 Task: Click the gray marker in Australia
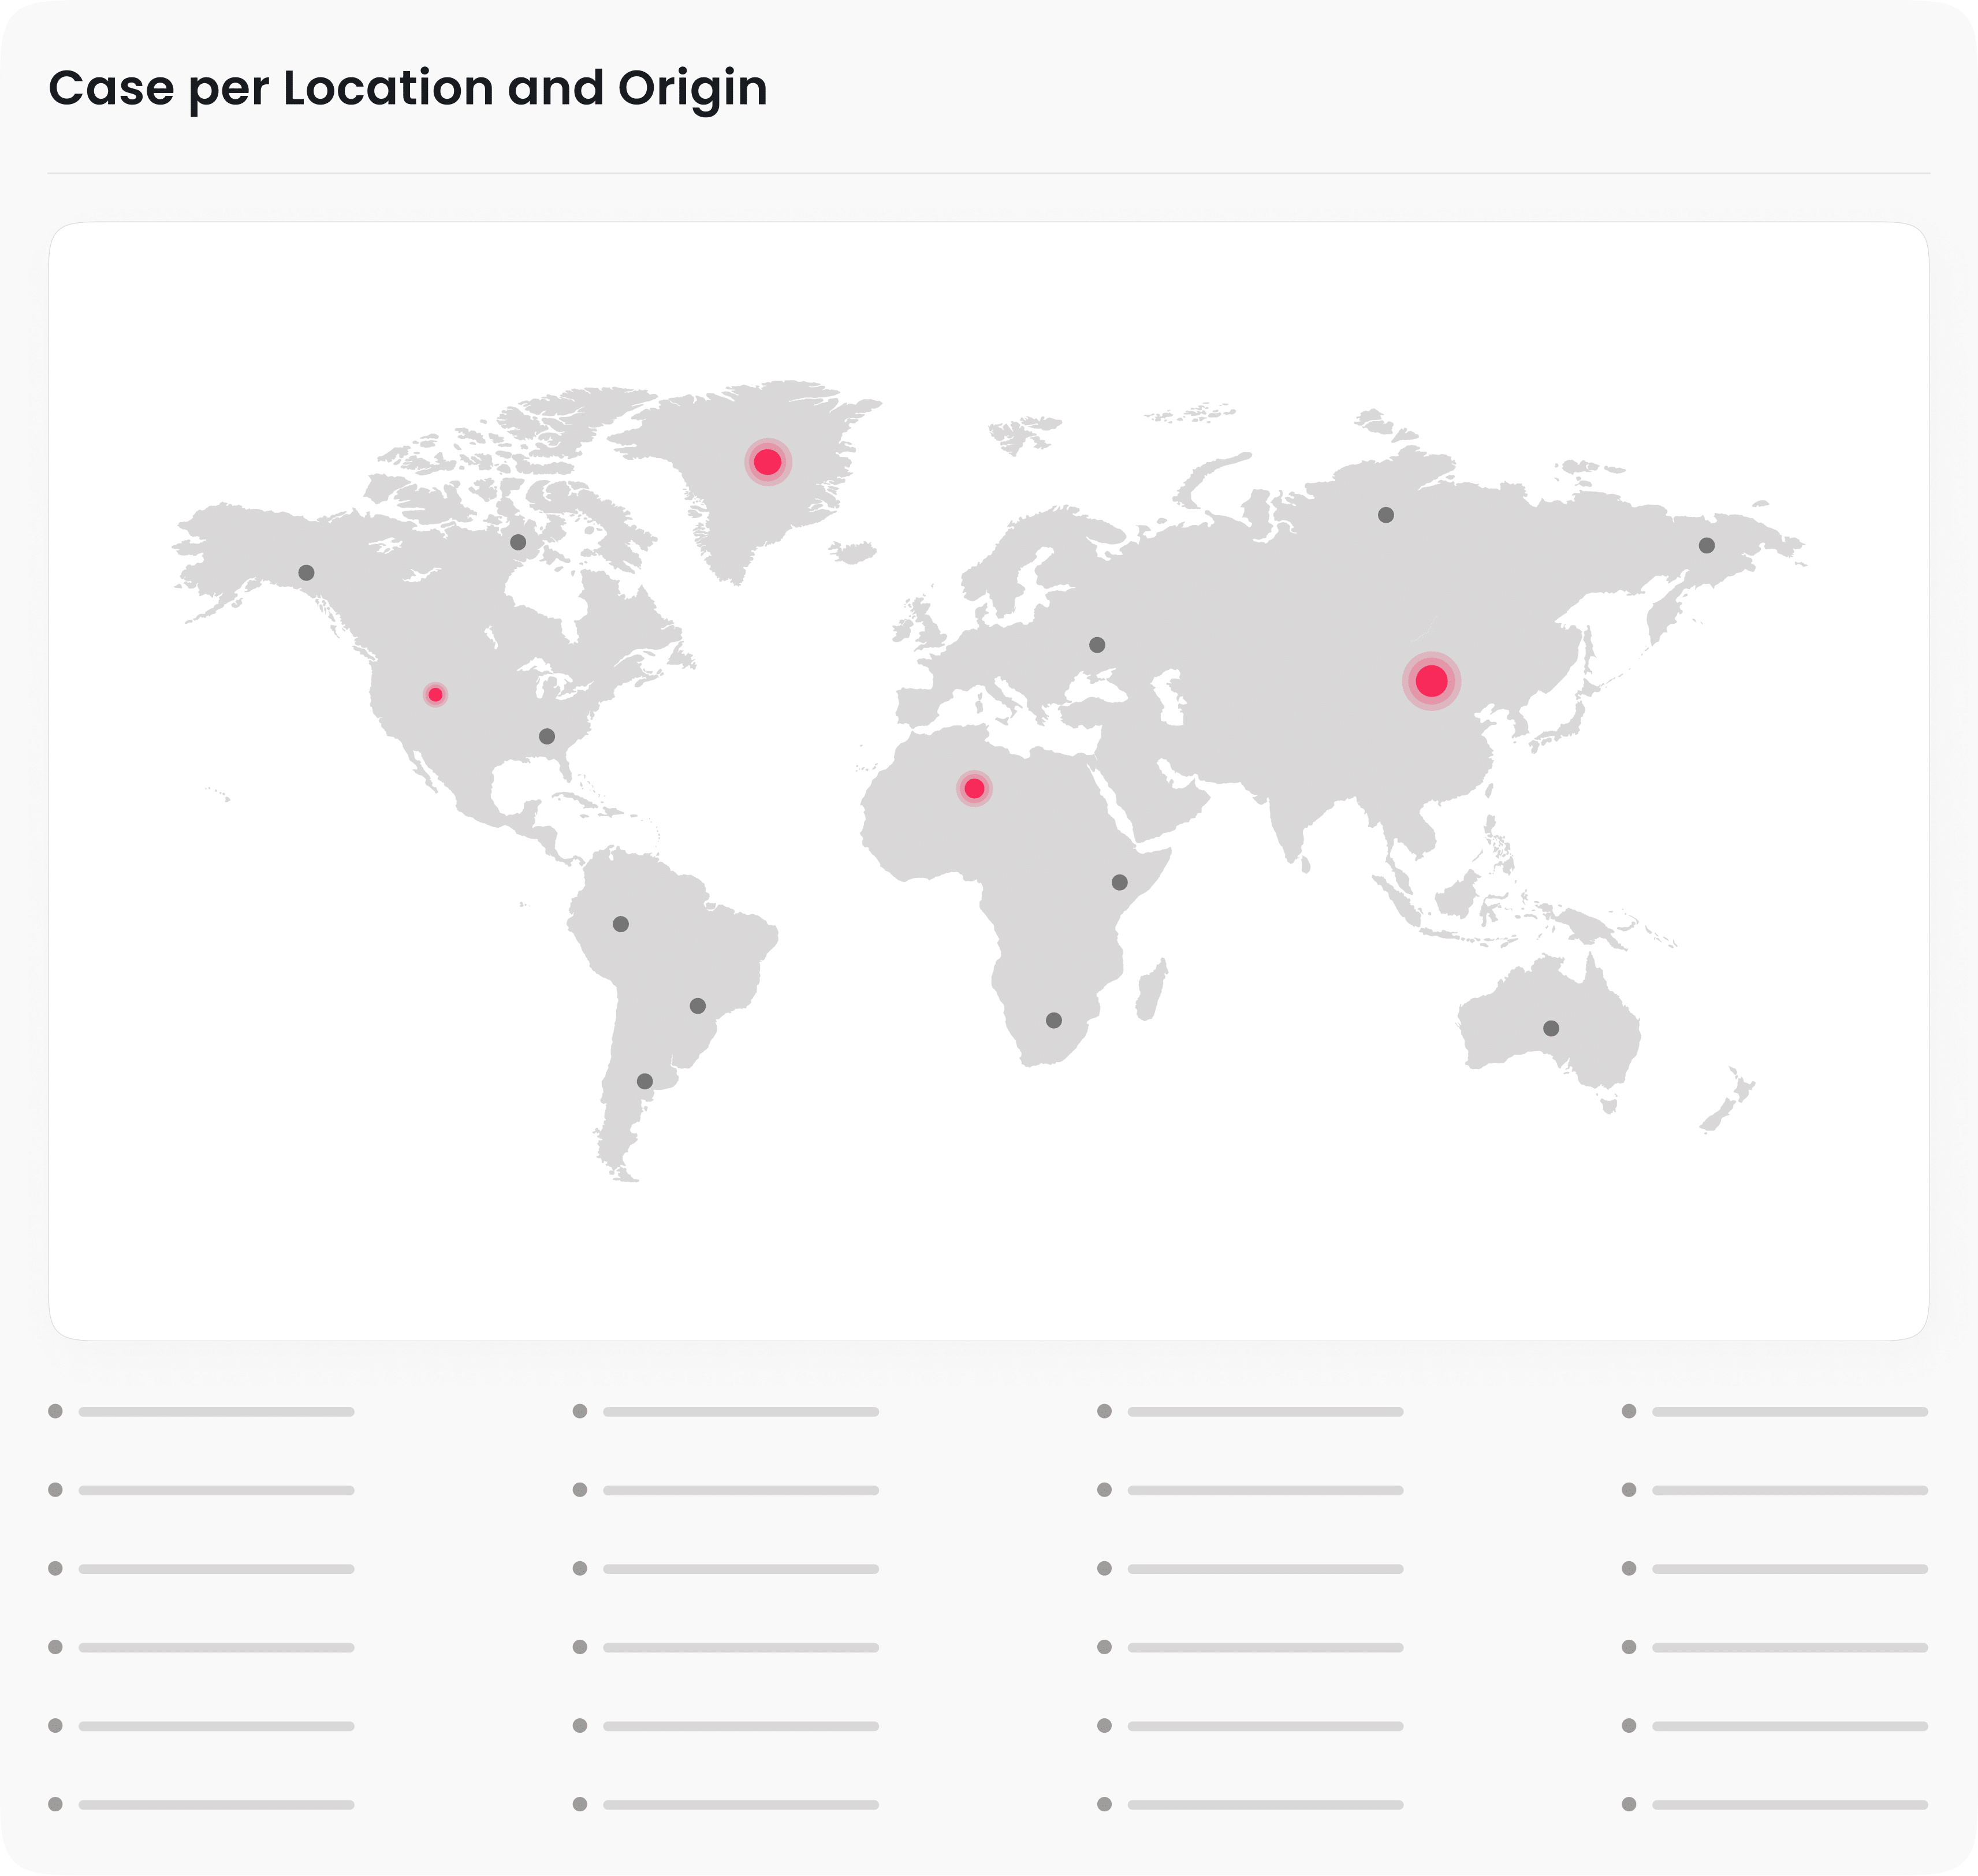(x=1551, y=1028)
